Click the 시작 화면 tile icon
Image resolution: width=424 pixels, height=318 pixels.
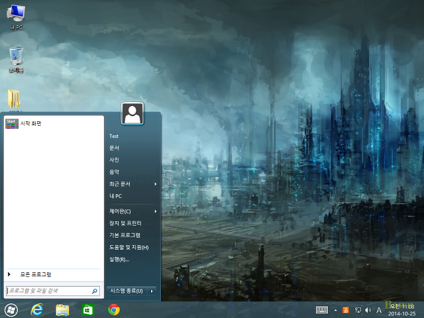[x=12, y=124]
